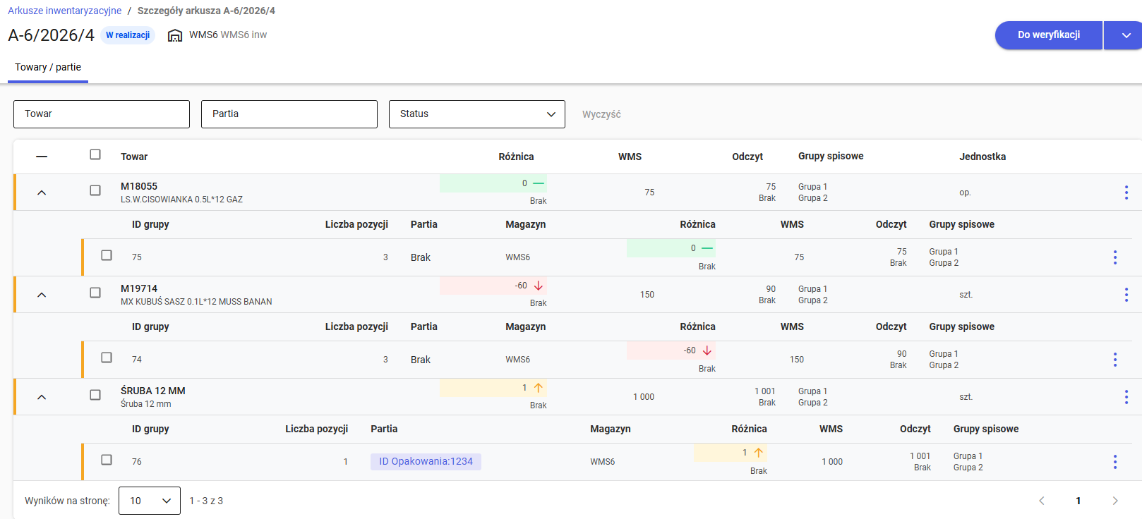
Task: Open the three-dot menu for group 76
Action: [x=1114, y=462]
